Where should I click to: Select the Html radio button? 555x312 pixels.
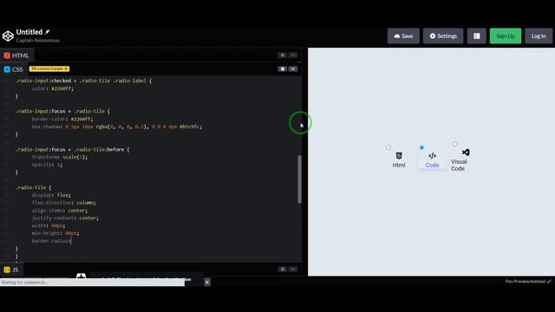(388, 147)
